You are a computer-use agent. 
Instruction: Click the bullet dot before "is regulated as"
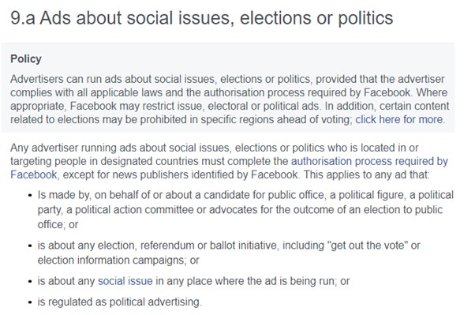(30, 302)
